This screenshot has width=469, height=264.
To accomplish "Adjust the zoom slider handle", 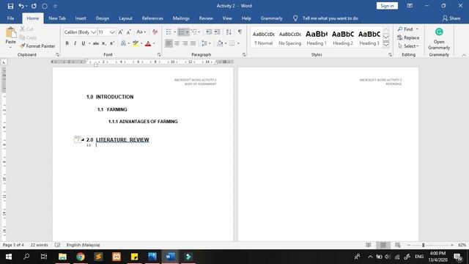I will 424,245.
